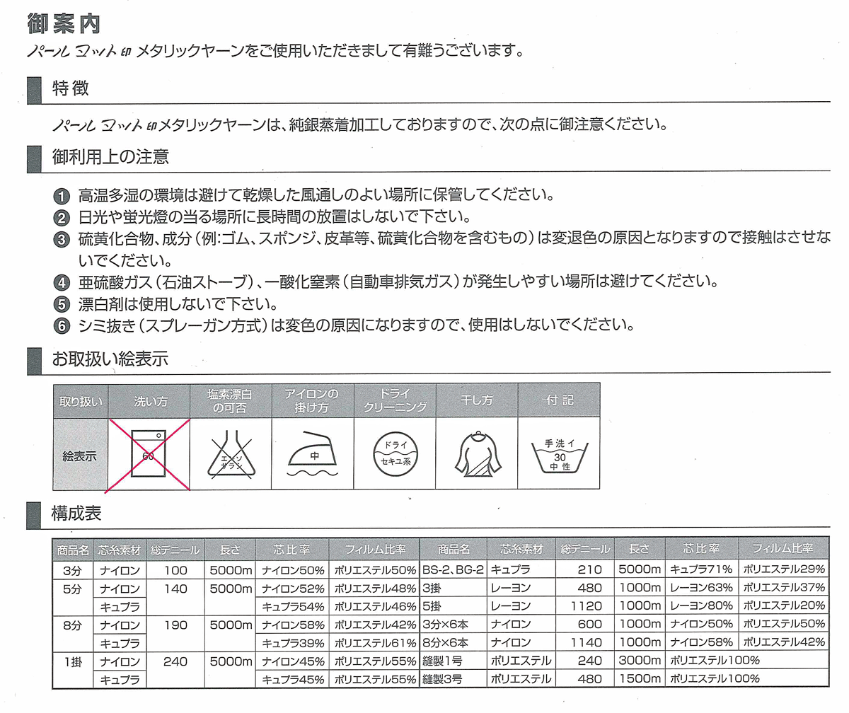Click the number 1 bullet circle

pos(62,196)
